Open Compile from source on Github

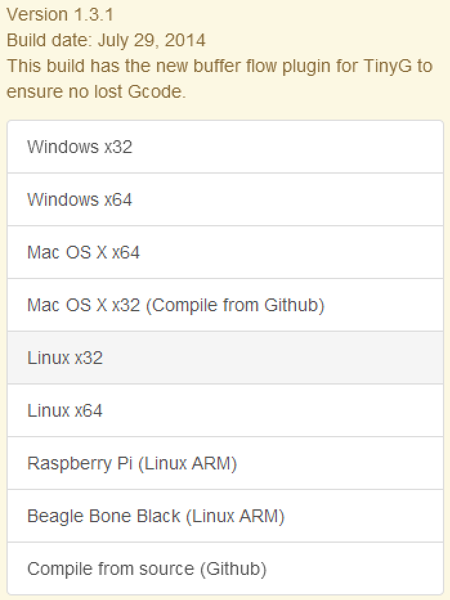coord(146,569)
